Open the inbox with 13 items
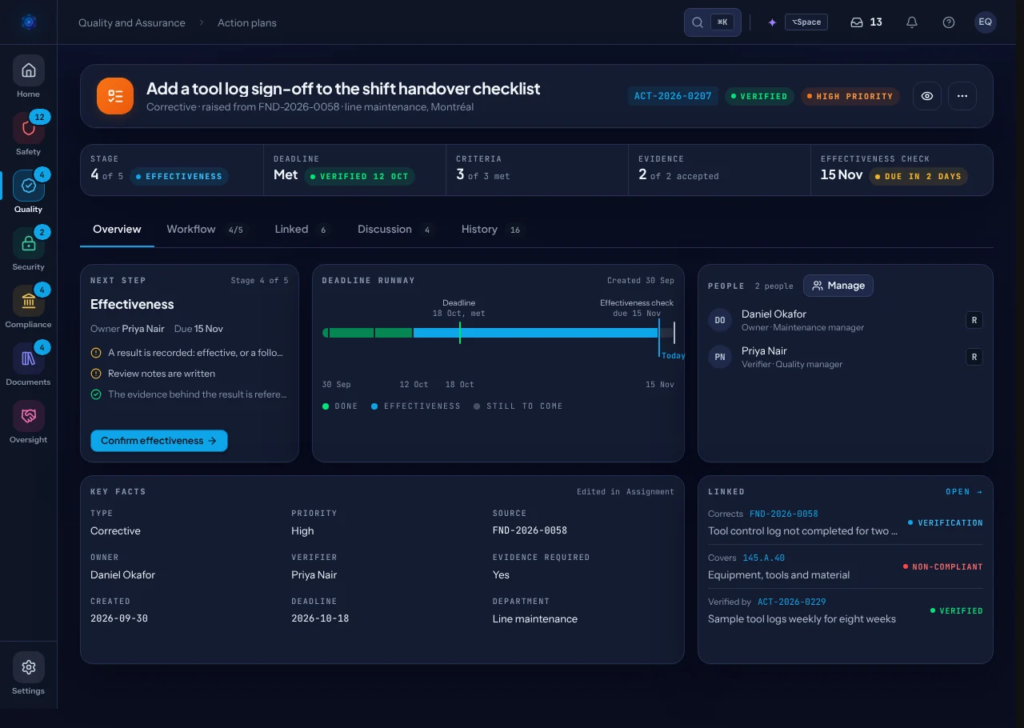The image size is (1024, 728). [866, 22]
